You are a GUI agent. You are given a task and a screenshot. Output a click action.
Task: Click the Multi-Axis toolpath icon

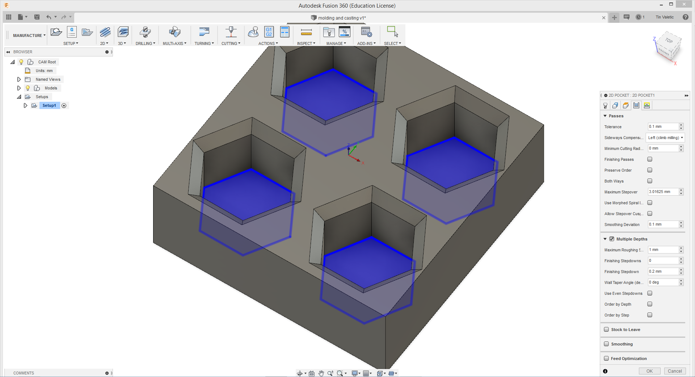(x=174, y=32)
